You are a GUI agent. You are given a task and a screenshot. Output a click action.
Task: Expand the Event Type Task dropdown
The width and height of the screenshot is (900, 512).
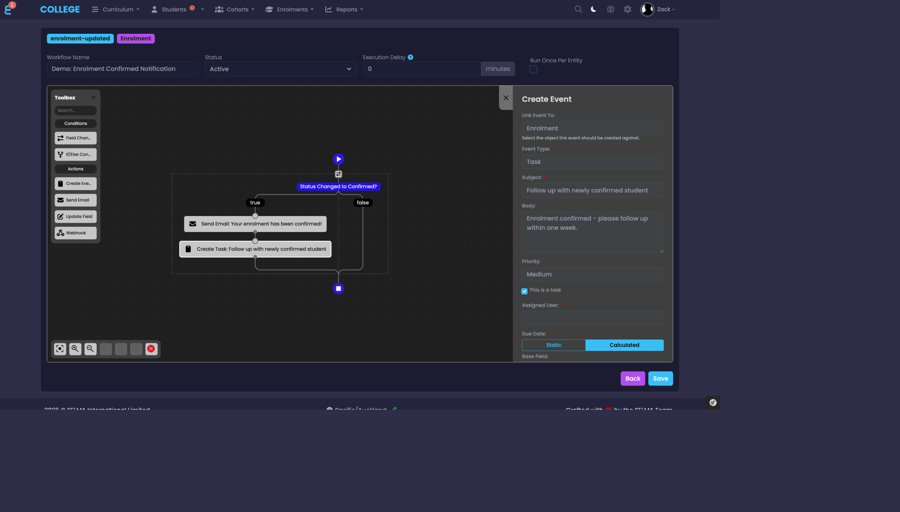pyautogui.click(x=593, y=162)
